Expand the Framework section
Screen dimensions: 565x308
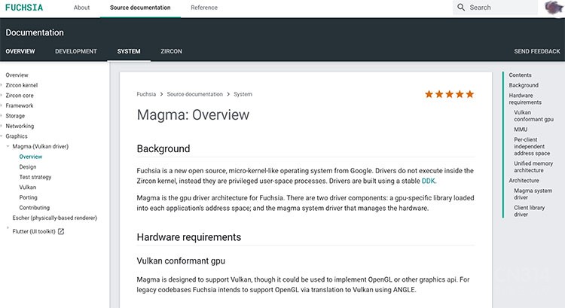click(2, 105)
